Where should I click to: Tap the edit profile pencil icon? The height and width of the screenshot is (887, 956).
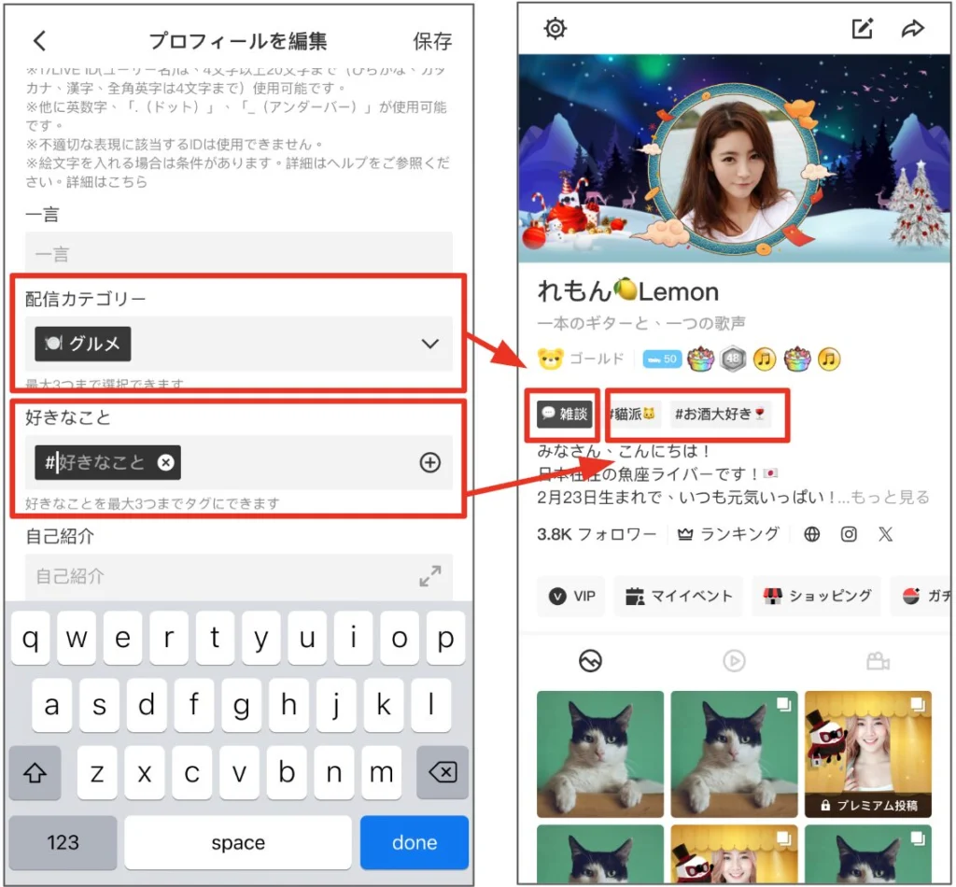pos(862,28)
